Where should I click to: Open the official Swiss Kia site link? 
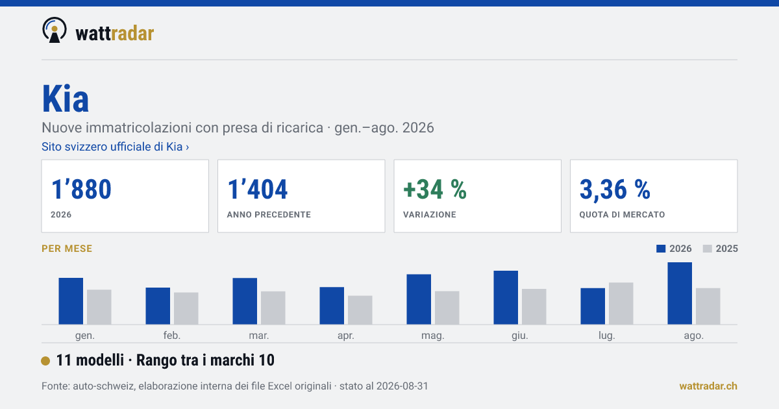tap(116, 147)
